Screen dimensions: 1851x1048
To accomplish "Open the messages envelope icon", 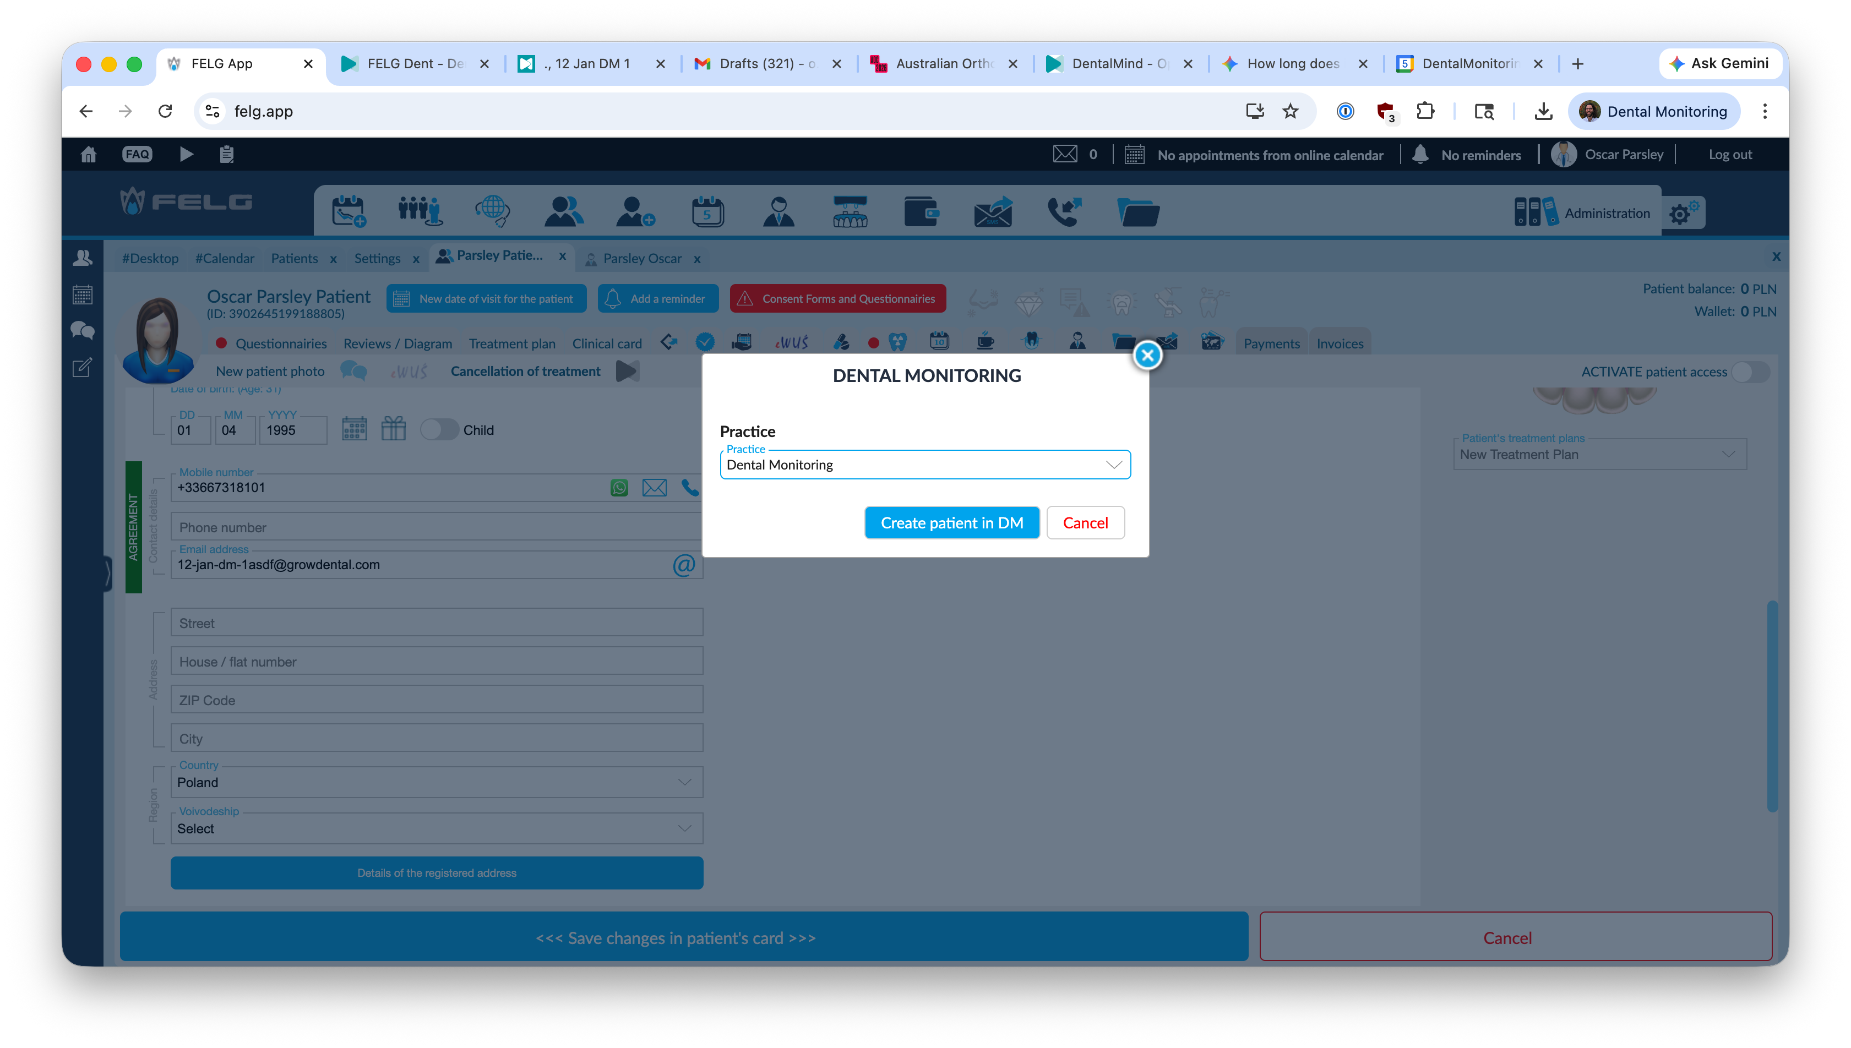I will tap(1065, 154).
